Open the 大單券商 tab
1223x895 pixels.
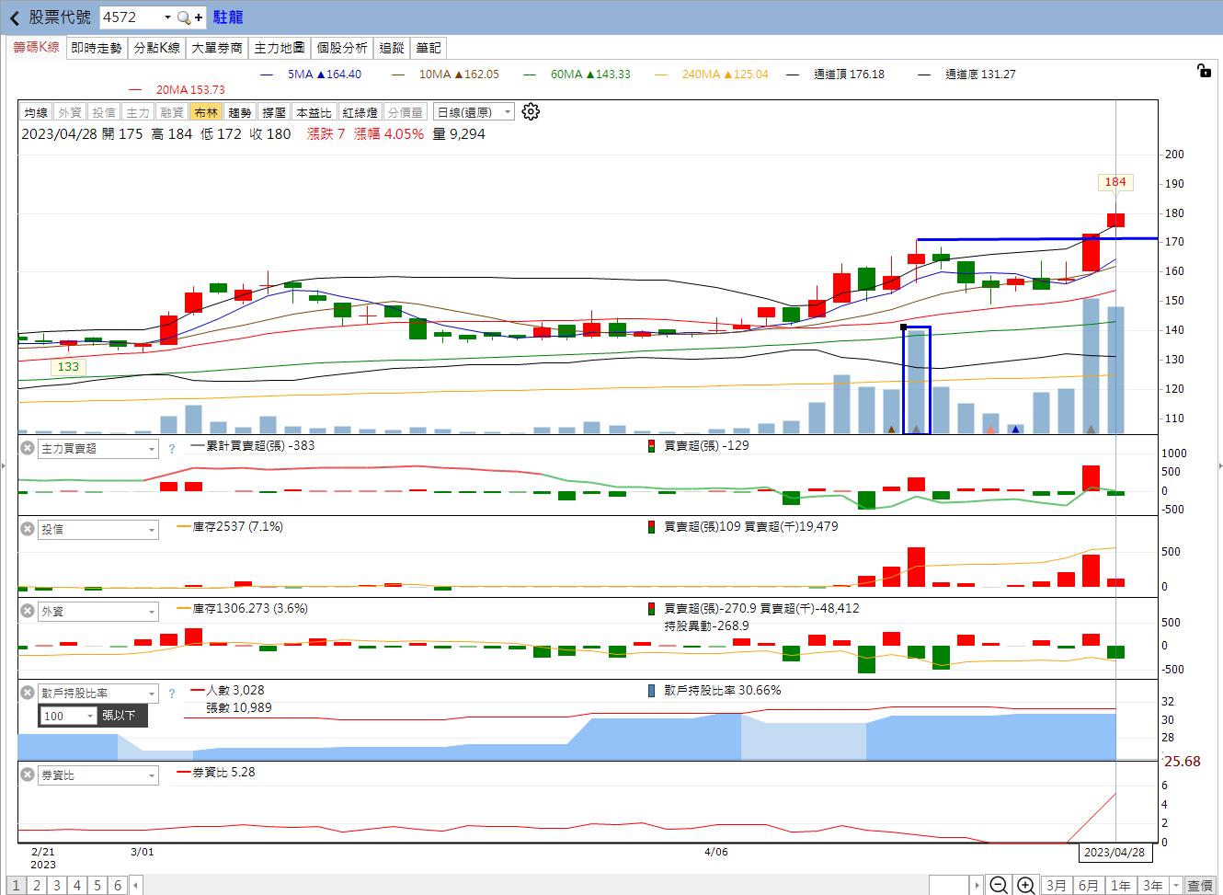click(x=217, y=48)
